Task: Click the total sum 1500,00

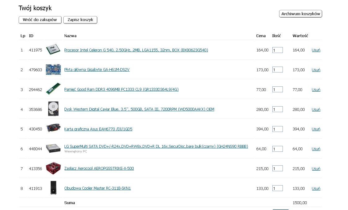Action: pyautogui.click(x=300, y=203)
